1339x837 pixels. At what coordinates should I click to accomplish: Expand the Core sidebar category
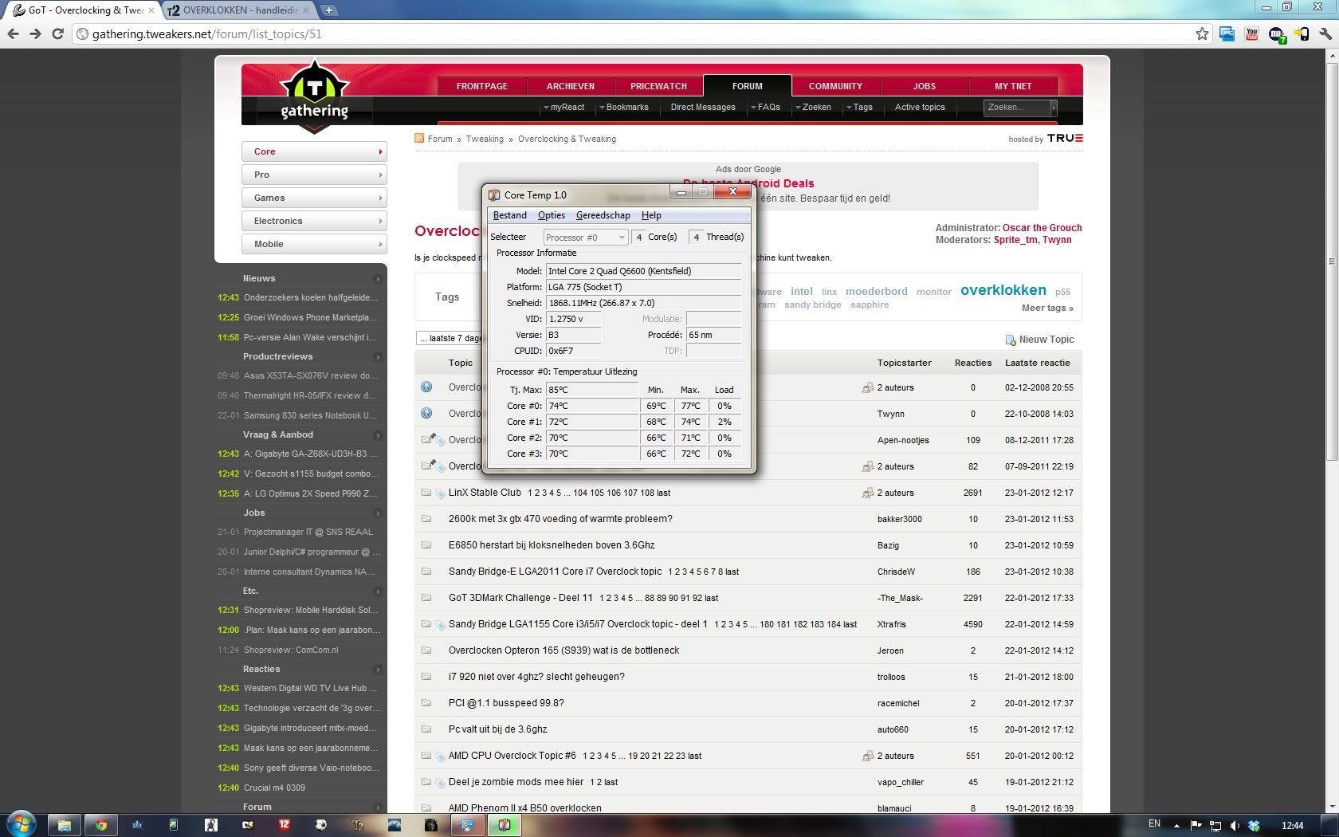pyautogui.click(x=314, y=151)
